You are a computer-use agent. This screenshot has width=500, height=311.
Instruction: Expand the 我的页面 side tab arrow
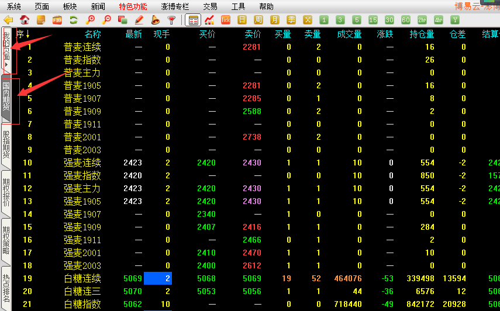pos(6,65)
